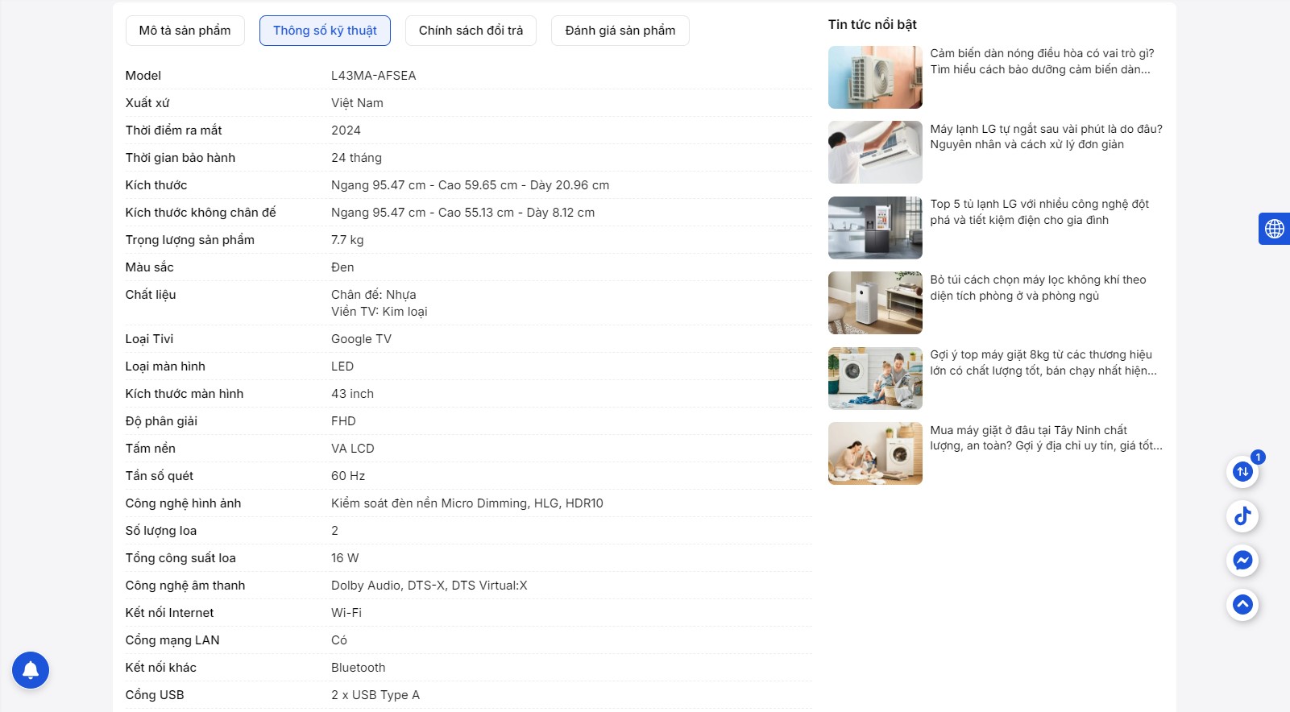Select the Thông số kỹ thuật tab

(325, 31)
